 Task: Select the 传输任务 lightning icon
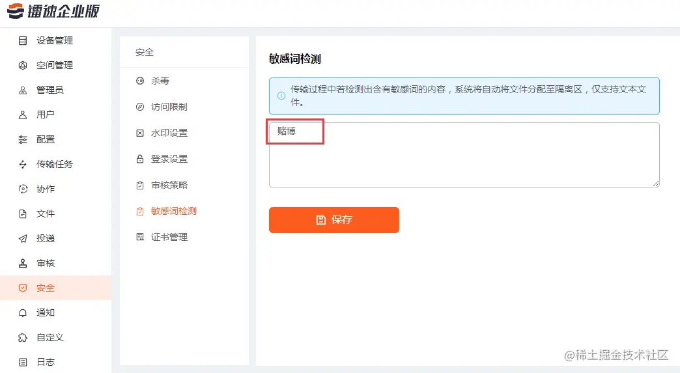click(23, 164)
